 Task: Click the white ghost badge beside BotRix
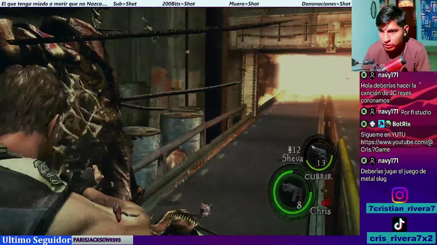click(372, 124)
